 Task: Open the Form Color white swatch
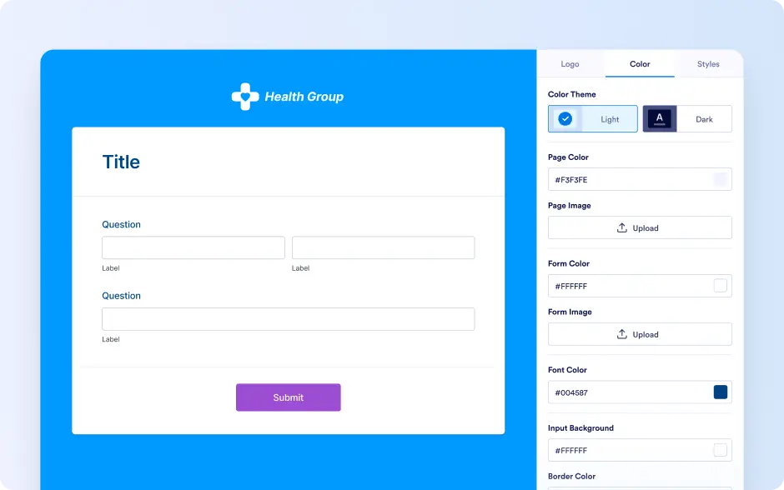[x=720, y=286]
